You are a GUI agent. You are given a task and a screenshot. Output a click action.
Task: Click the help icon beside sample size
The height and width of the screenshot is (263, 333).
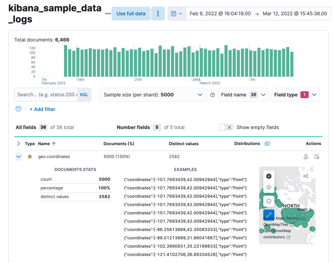[x=212, y=94]
